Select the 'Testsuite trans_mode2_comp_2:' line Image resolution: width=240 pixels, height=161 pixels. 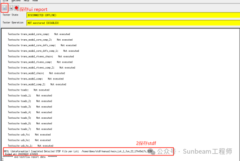point(37,85)
